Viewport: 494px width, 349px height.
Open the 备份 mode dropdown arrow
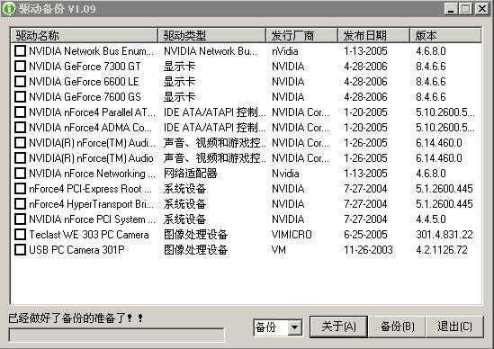(x=295, y=327)
